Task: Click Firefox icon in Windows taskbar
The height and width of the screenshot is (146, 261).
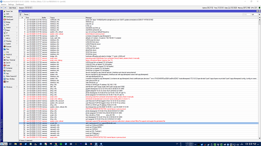Action: 21,144
